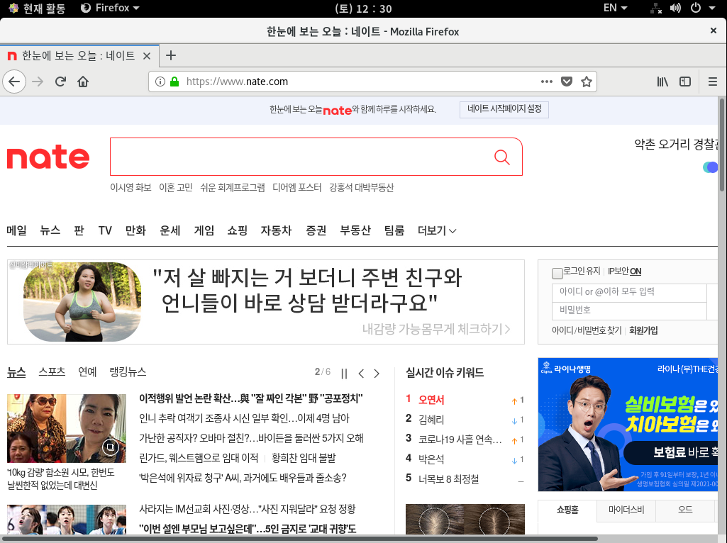Viewport: 727px width, 543px height.
Task: Open the network status tray icon
Action: (x=656, y=8)
